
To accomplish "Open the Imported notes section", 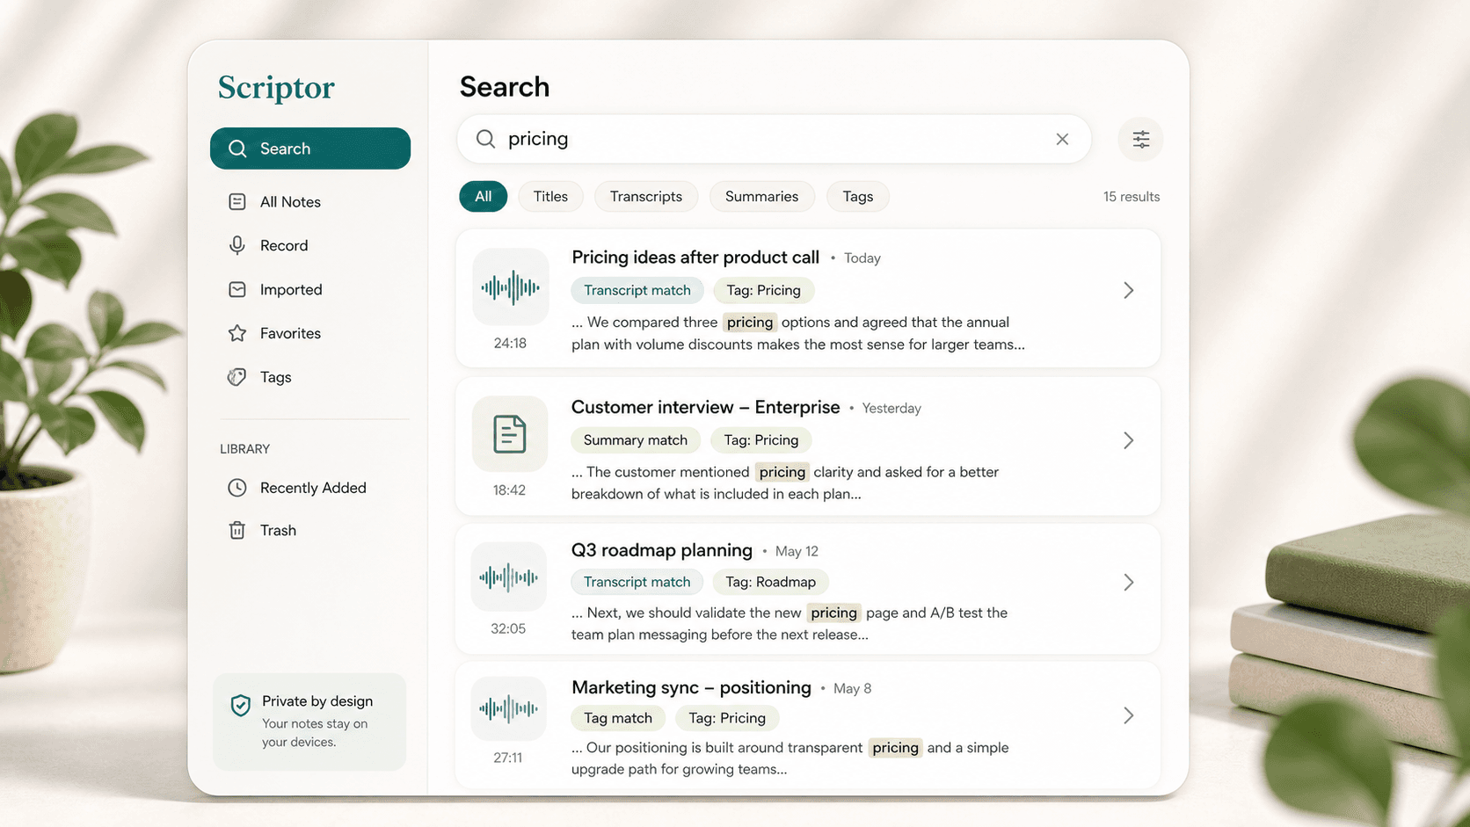I will click(309, 289).
